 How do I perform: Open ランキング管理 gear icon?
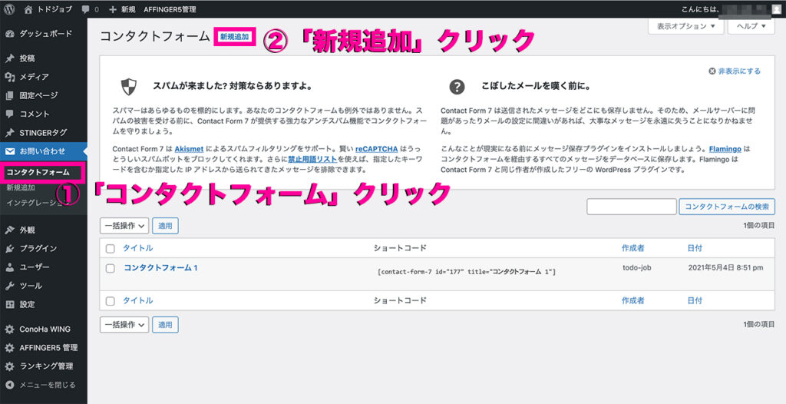coord(9,366)
